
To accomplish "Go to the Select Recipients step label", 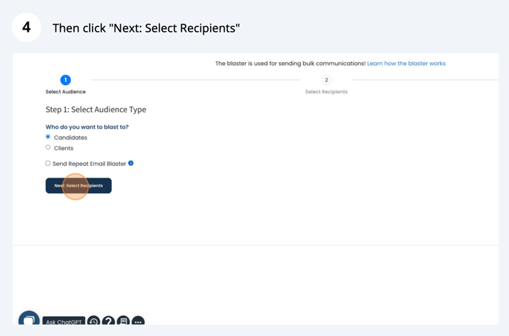I will pyautogui.click(x=326, y=92).
